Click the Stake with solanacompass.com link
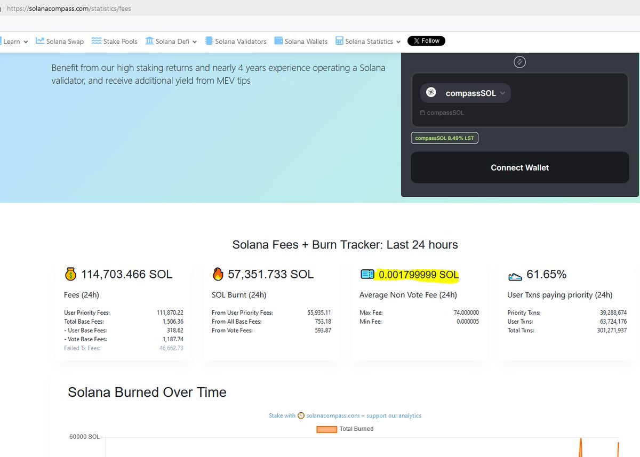The image size is (640, 457). coord(345,416)
